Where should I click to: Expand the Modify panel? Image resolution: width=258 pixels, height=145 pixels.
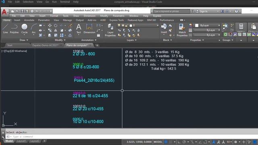point(60,40)
